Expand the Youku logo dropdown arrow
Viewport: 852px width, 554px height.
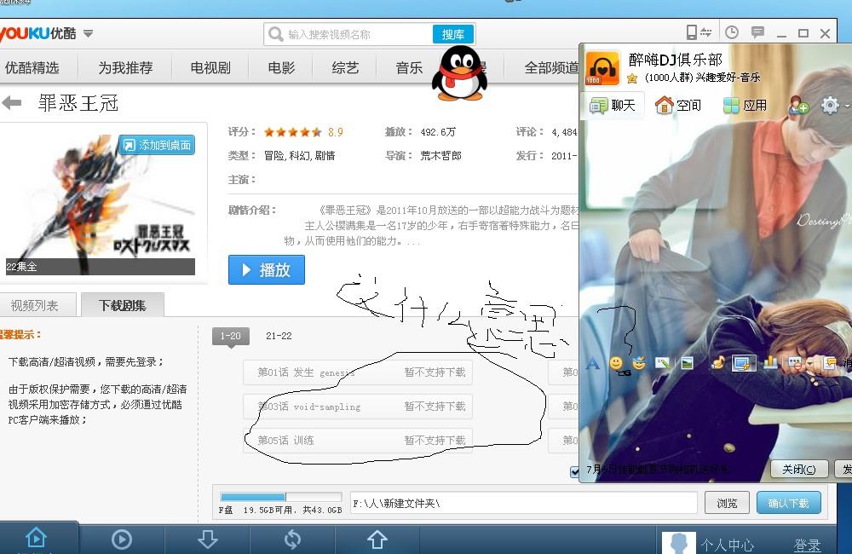point(88,34)
